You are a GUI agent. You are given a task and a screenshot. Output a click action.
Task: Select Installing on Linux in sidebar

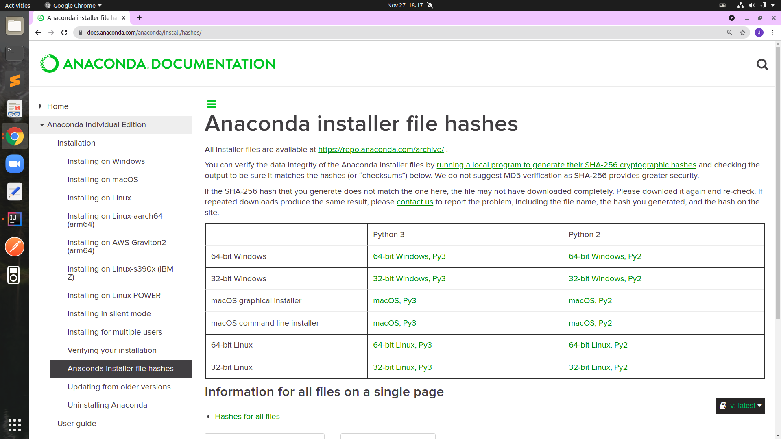99,198
